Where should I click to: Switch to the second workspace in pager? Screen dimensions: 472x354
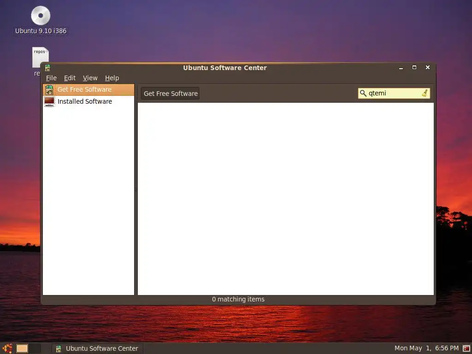pos(35,348)
